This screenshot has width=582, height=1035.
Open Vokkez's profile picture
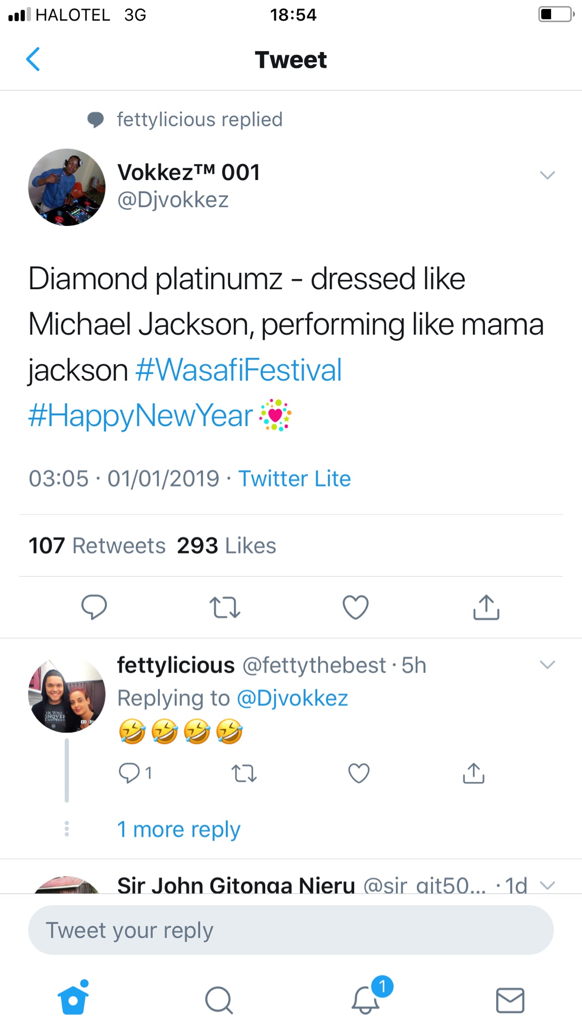(x=67, y=187)
